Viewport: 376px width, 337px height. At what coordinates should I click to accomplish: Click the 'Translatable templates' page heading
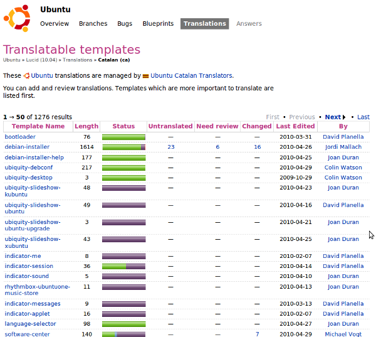pos(71,50)
